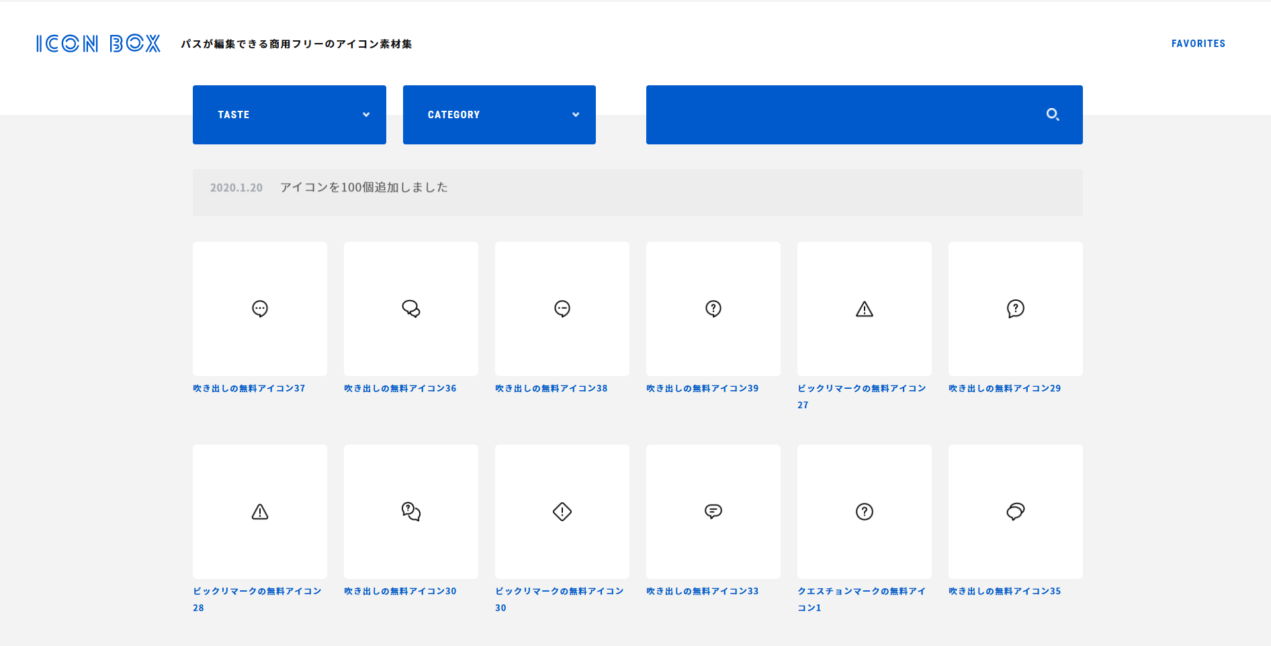This screenshot has width=1271, height=646.
Task: Select text lines speech bubble icon 33
Action: [713, 512]
